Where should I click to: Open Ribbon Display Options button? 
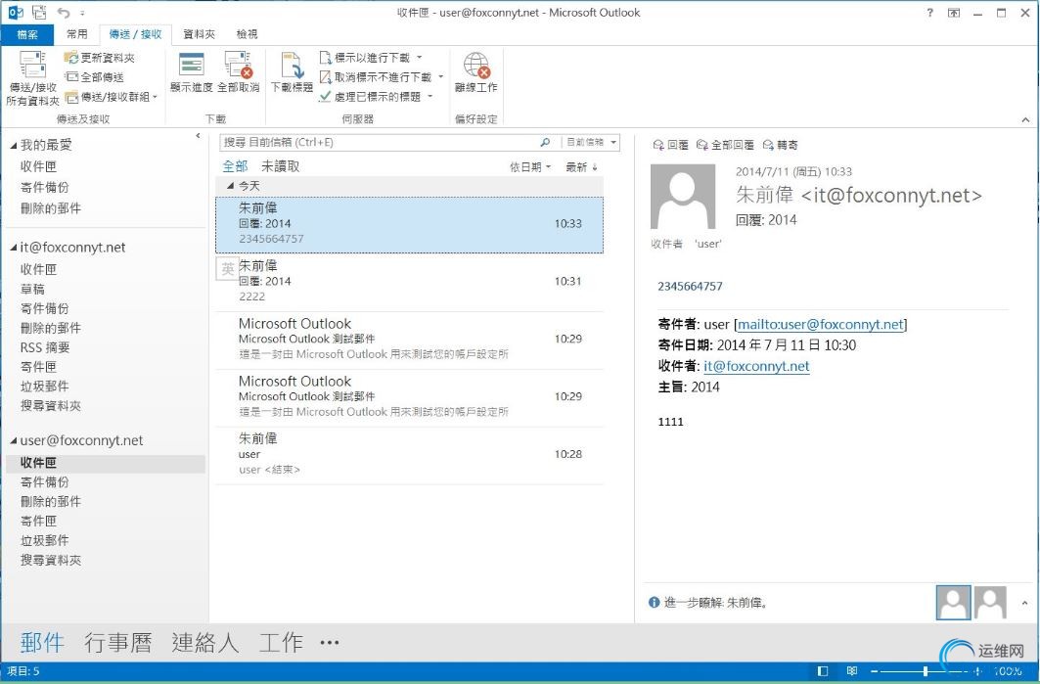tap(954, 13)
